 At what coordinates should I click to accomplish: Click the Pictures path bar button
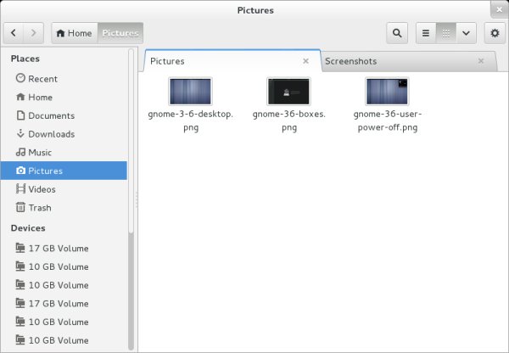pyautogui.click(x=120, y=33)
